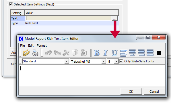Click the Print icon in editor toolbar
Screen dimensions: 171x103
pyautogui.click(x=35, y=53)
